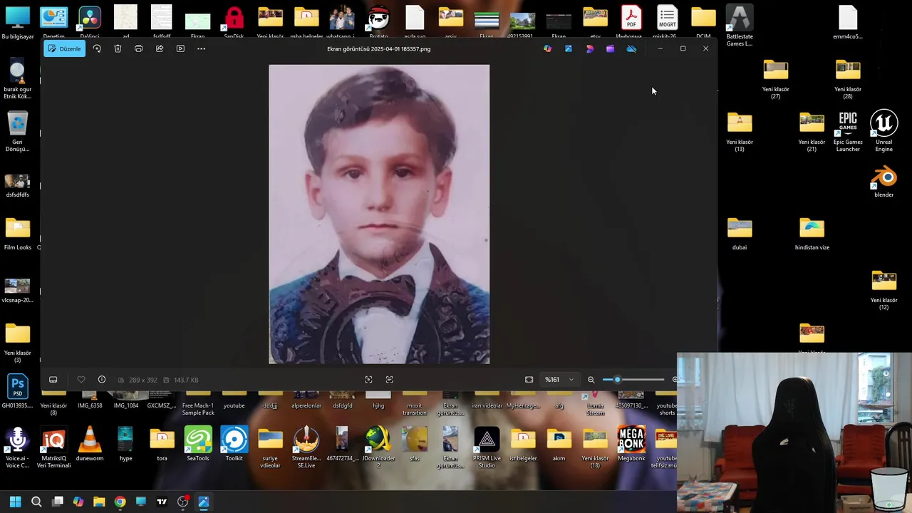Screen dimensions: 912x513
Task: Open Google Chrome on the taskbar
Action: tap(120, 502)
